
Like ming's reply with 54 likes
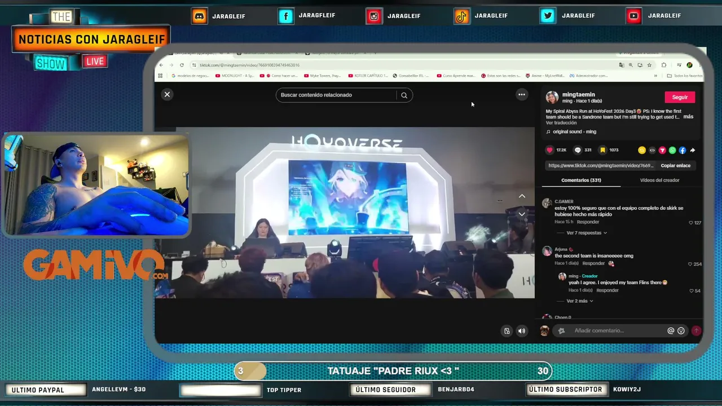692,291
